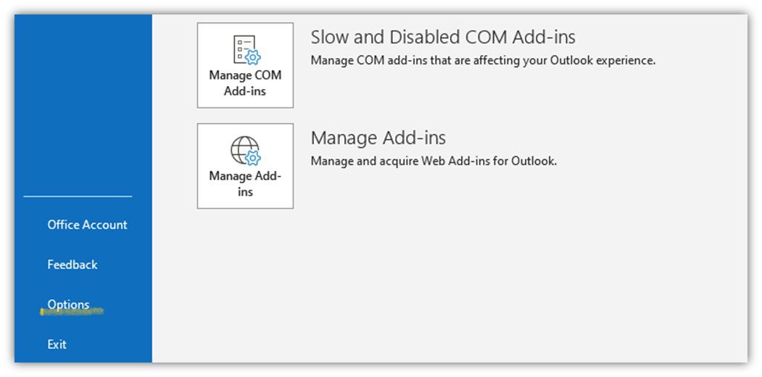
Task: Click the word Outlook in the Web Add-ins description
Action: pos(533,161)
